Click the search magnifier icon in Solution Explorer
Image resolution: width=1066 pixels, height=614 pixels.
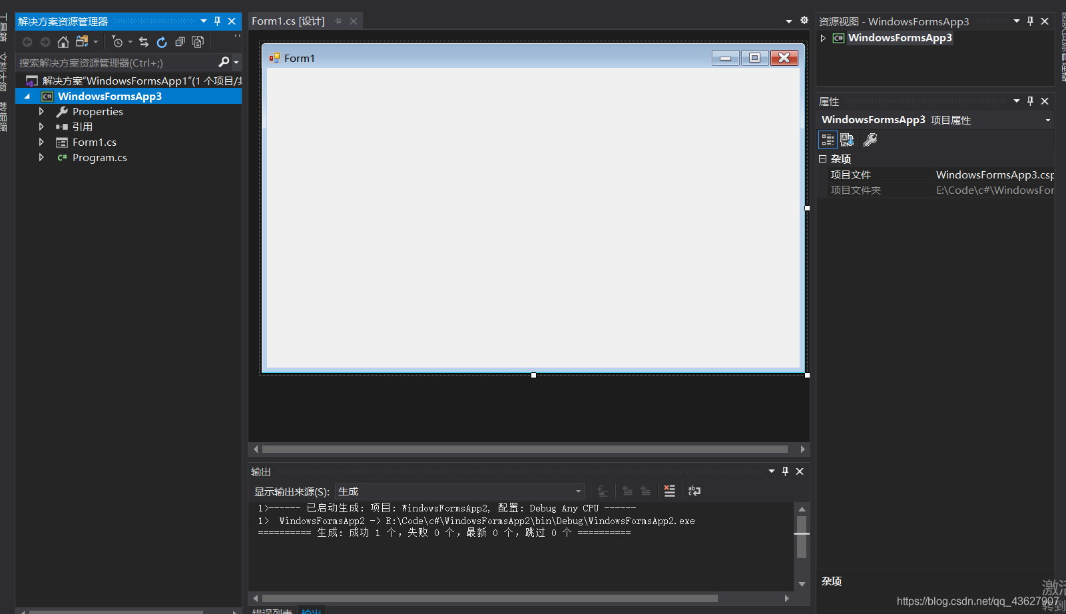point(224,62)
